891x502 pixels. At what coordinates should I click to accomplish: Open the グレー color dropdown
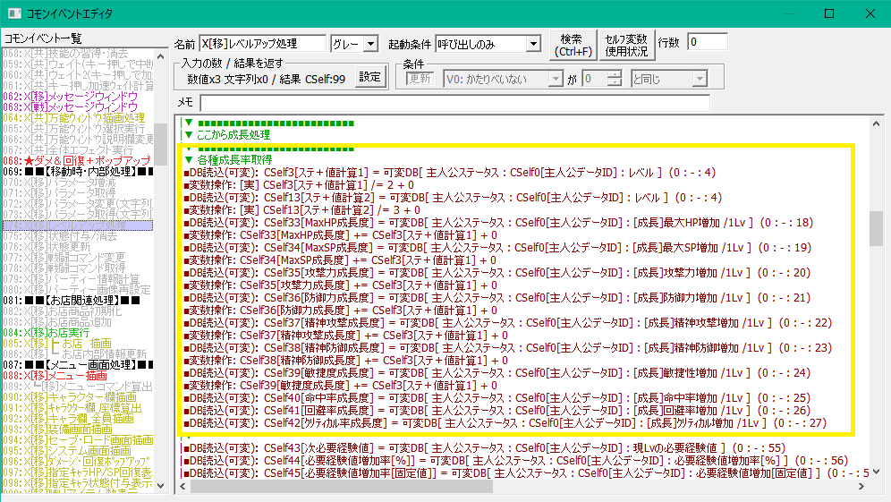click(370, 44)
